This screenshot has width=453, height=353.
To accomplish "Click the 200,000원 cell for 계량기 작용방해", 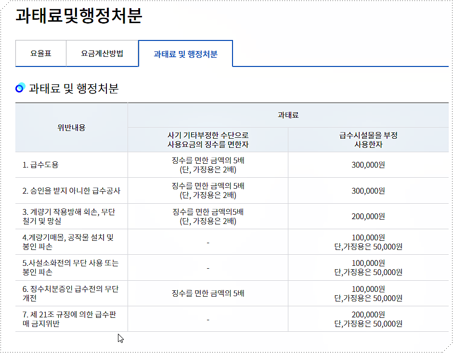I will pos(368,216).
